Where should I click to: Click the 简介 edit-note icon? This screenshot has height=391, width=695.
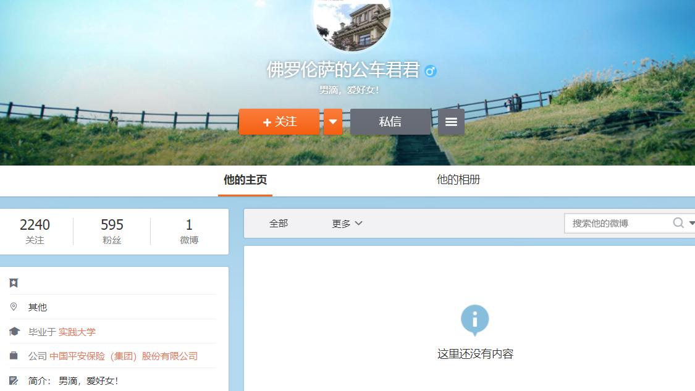(x=14, y=380)
